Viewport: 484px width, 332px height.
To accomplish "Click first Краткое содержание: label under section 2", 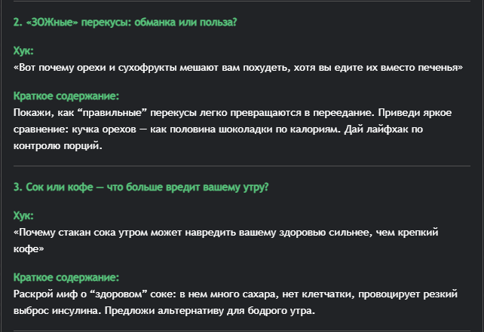I will pyautogui.click(x=66, y=96).
